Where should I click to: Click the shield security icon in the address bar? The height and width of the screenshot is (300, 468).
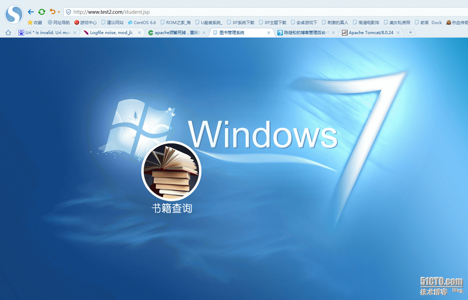tap(68, 12)
